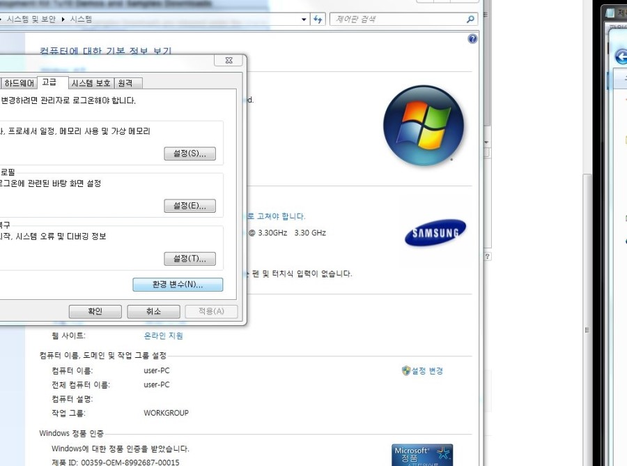
Task: Click the blue help question icon
Action: pos(472,39)
